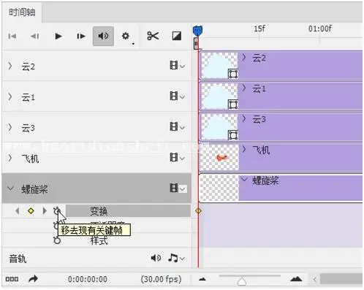The image size is (364, 290).
Task: Expand the 飞机 track properties
Action: (10, 158)
